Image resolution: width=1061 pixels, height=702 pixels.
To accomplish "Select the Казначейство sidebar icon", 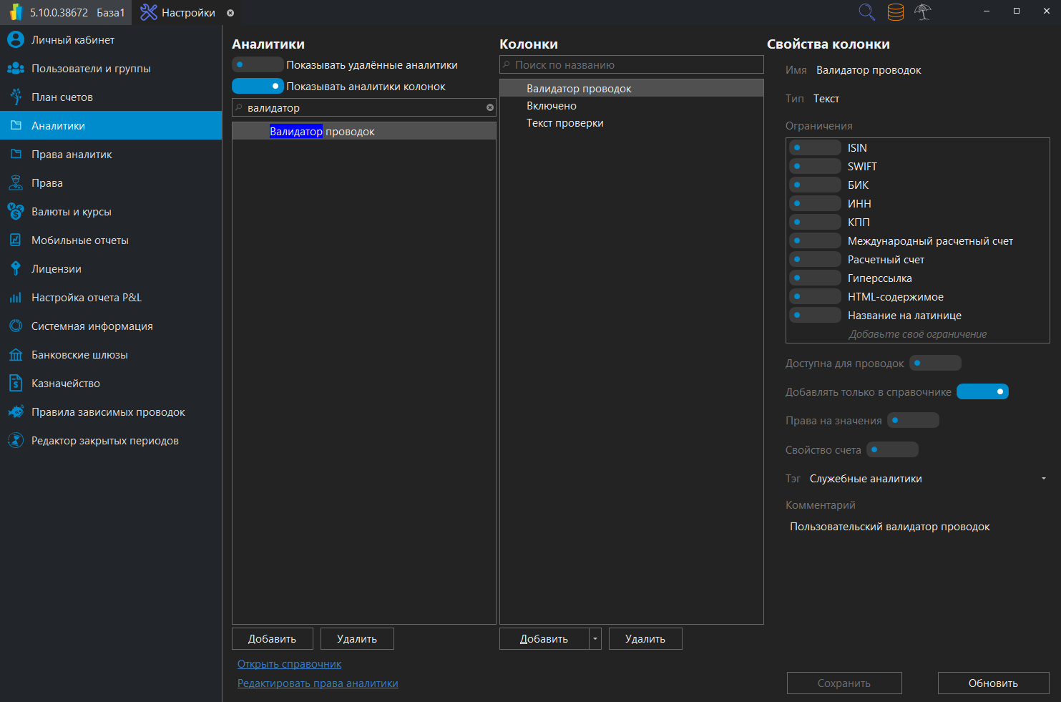I will coord(16,383).
